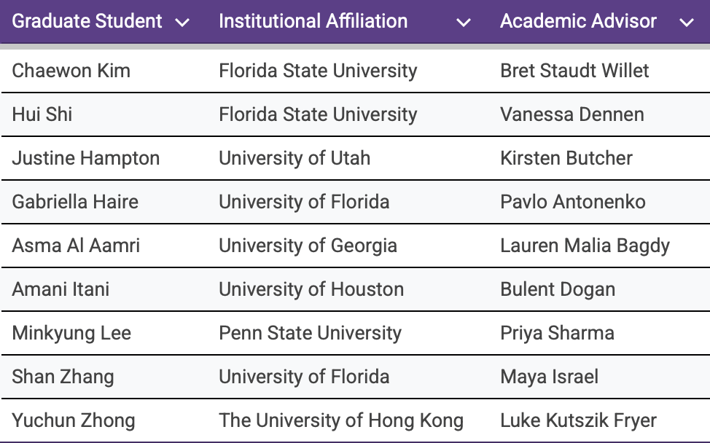The image size is (710, 443).
Task: Click the Amani Itani name cell
Action: 61,289
